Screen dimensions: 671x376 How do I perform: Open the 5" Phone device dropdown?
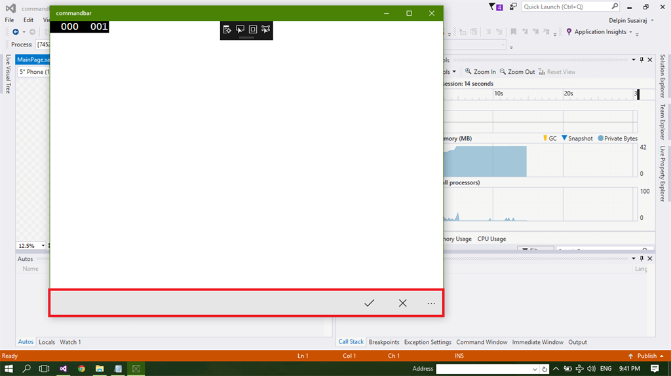tap(34, 72)
